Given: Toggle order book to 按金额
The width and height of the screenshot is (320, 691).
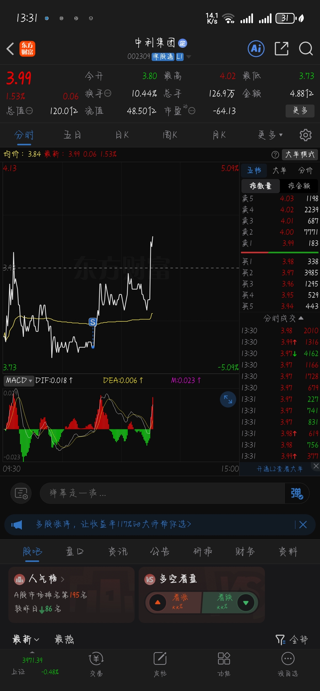Looking at the screenshot, I should click(299, 186).
